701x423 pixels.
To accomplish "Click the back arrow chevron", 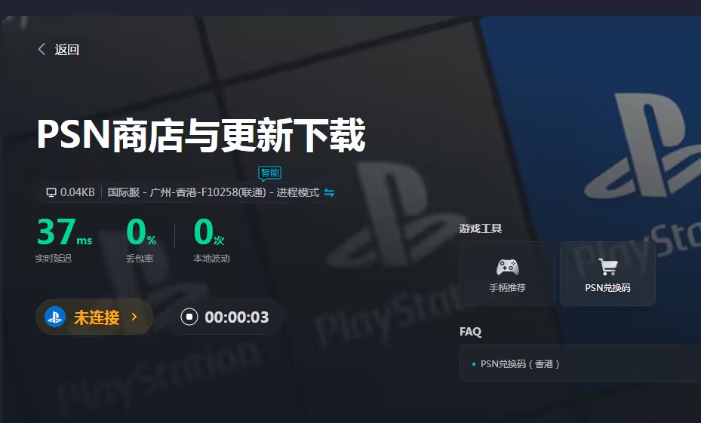I will point(42,50).
